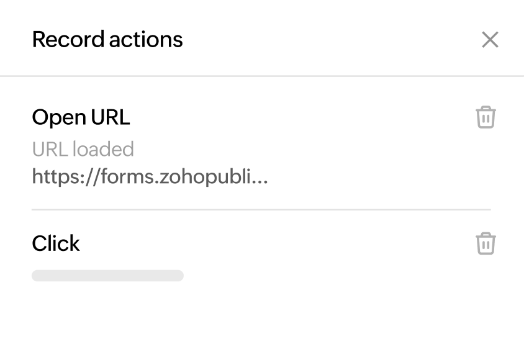Tap the bin icon in the URL loaded row
Screen dimensions: 524x359
click(x=486, y=117)
